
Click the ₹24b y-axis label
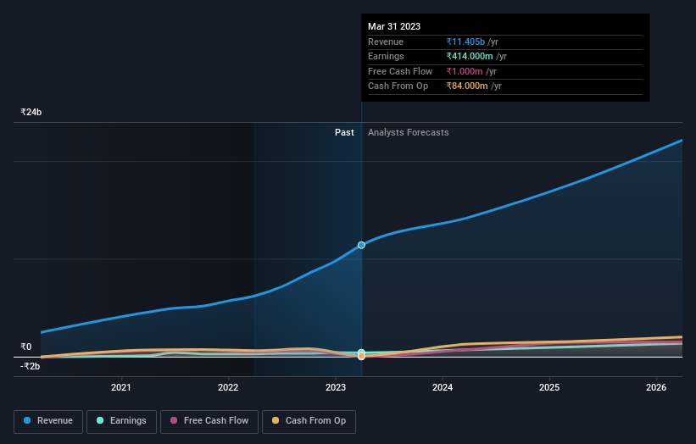click(x=31, y=112)
